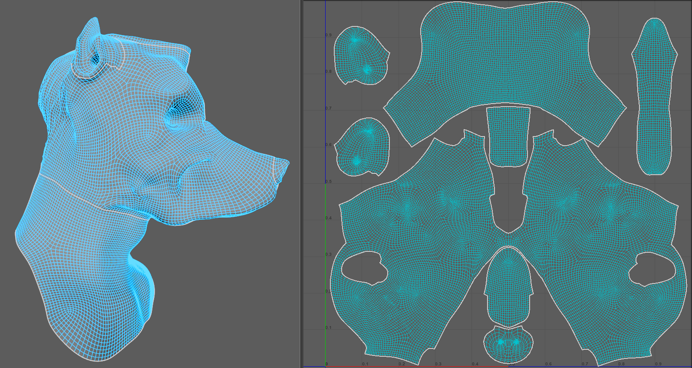Click the '0.9' label on the vertical axis
This screenshot has height=368, width=692.
(x=329, y=35)
